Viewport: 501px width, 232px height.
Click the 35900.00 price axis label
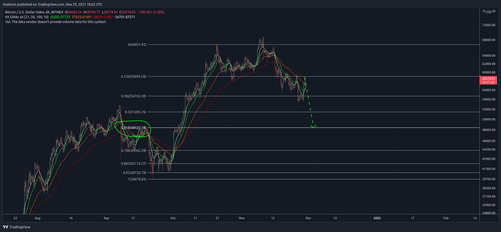tap(489, 205)
